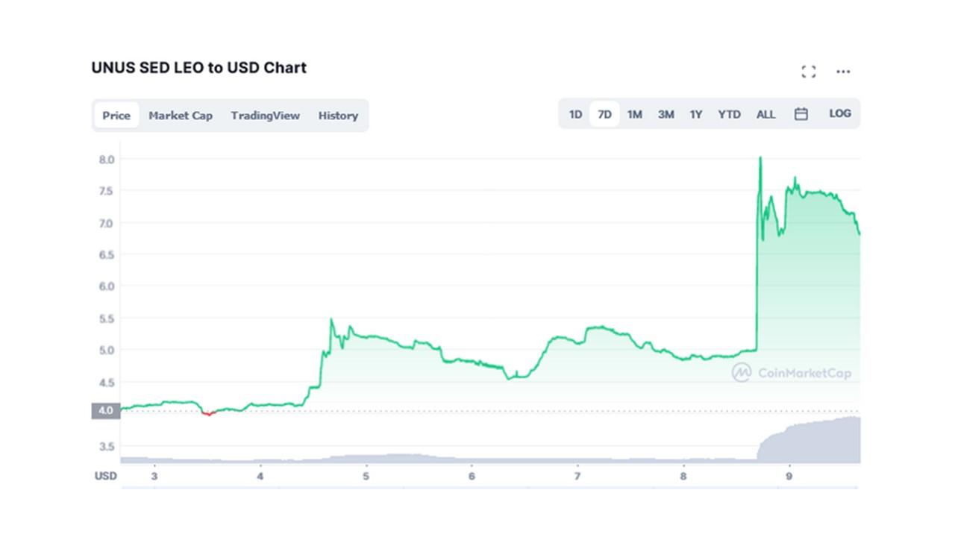Viewport: 955px width, 537px height.
Task: Click the USD label on the axis
Action: pos(105,476)
